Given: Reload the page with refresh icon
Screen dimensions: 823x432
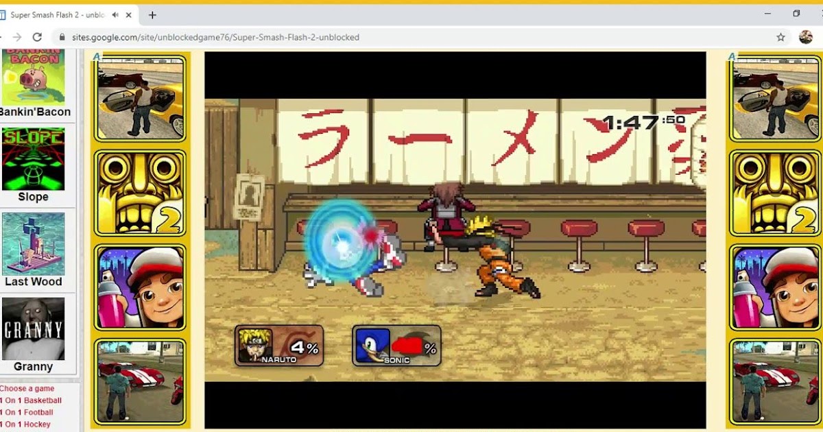Looking at the screenshot, I should 38,37.
